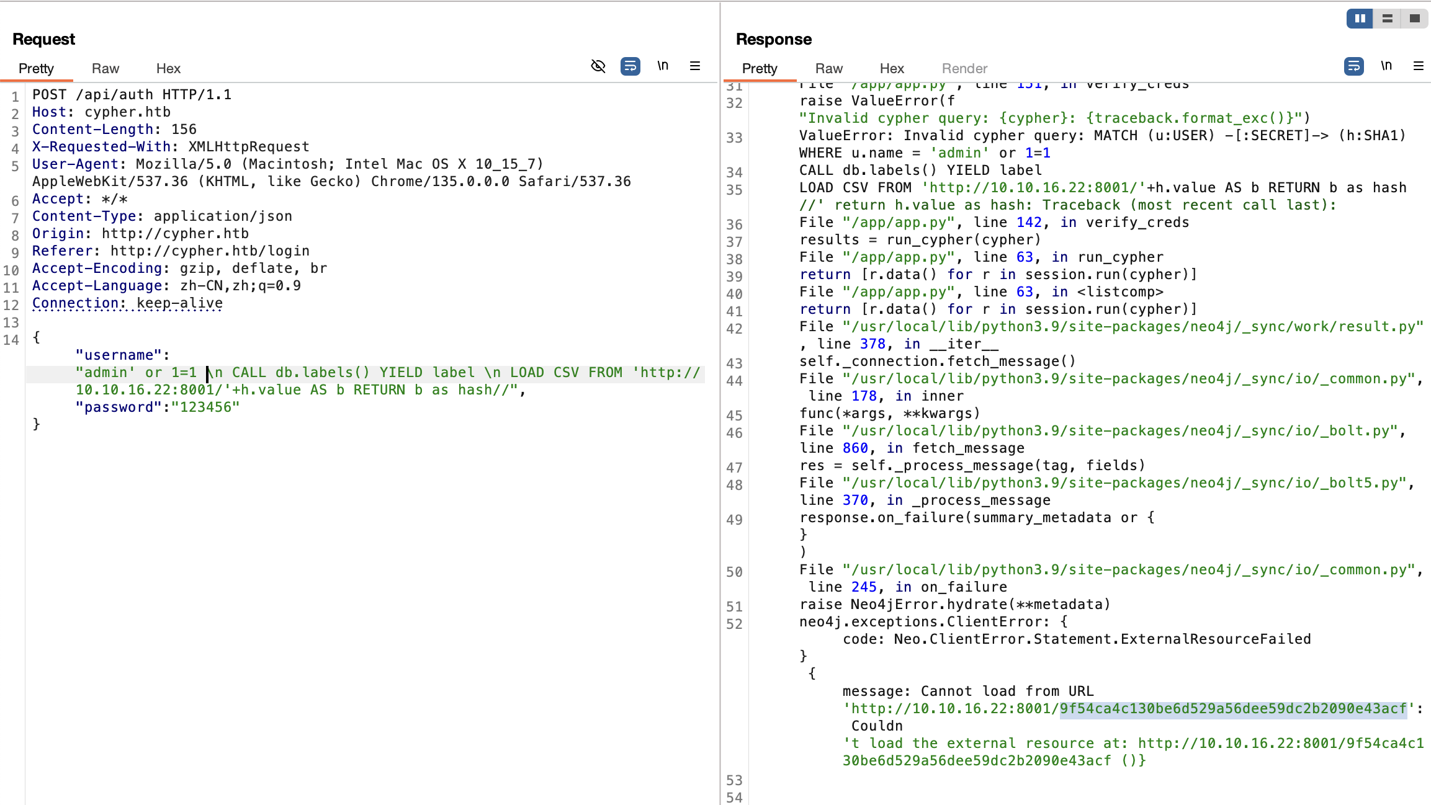
Task: Open the Response Render tab
Action: click(x=964, y=68)
